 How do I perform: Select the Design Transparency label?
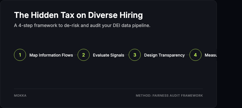coord(164,55)
